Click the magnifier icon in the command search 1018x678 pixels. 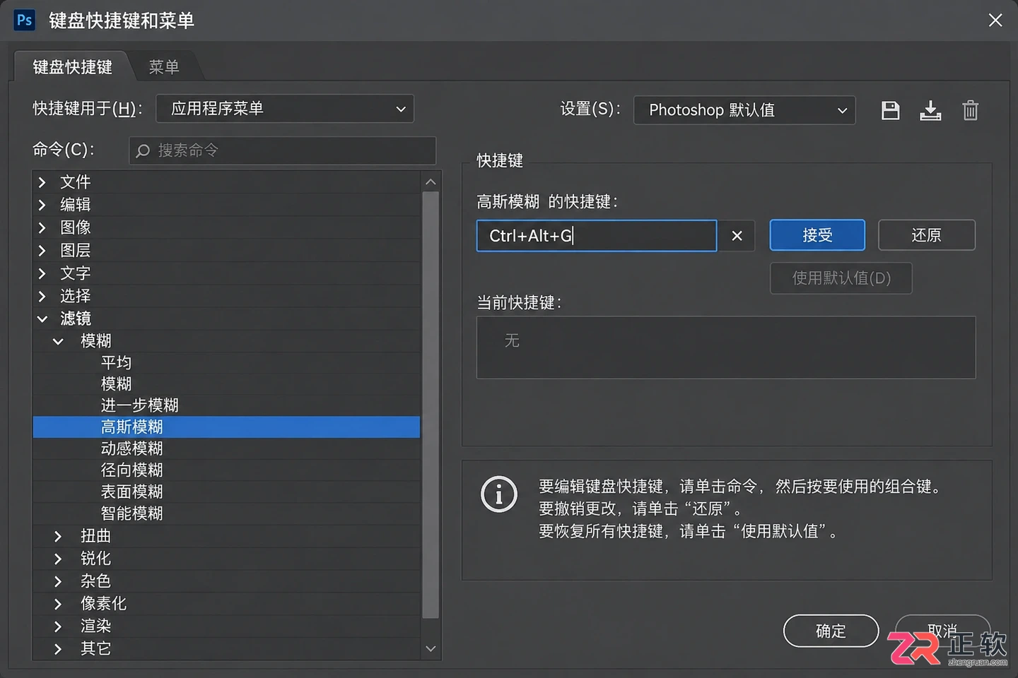[143, 150]
